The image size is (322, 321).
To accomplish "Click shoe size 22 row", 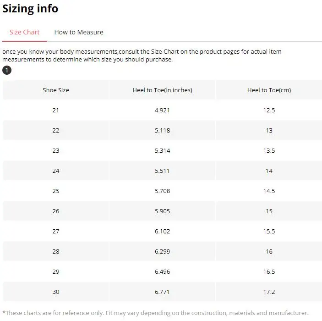I will tap(56, 131).
